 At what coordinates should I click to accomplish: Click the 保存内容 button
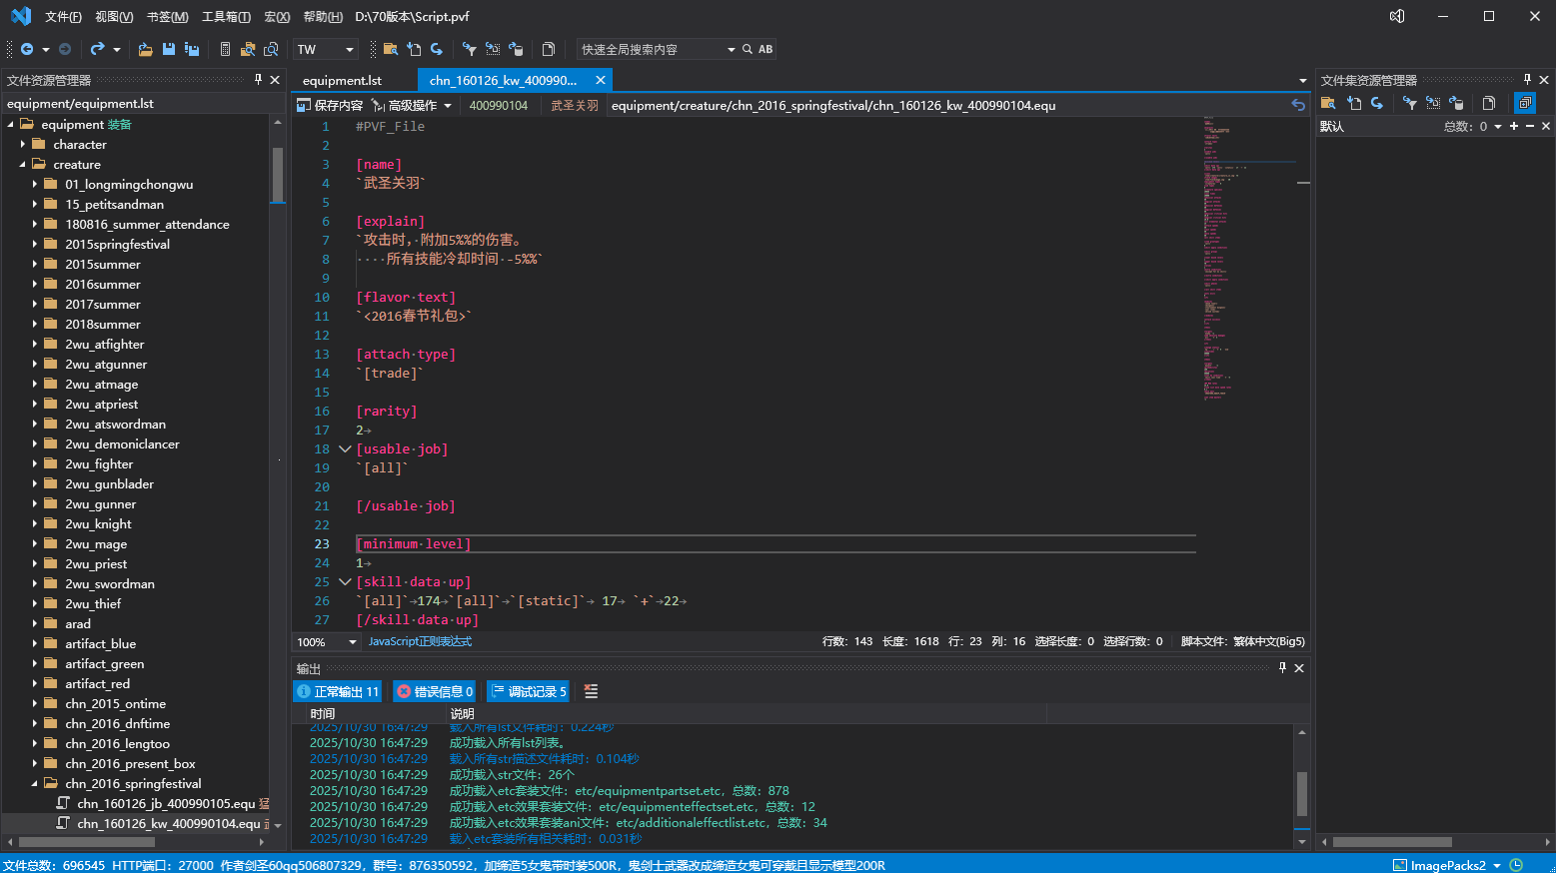click(330, 105)
